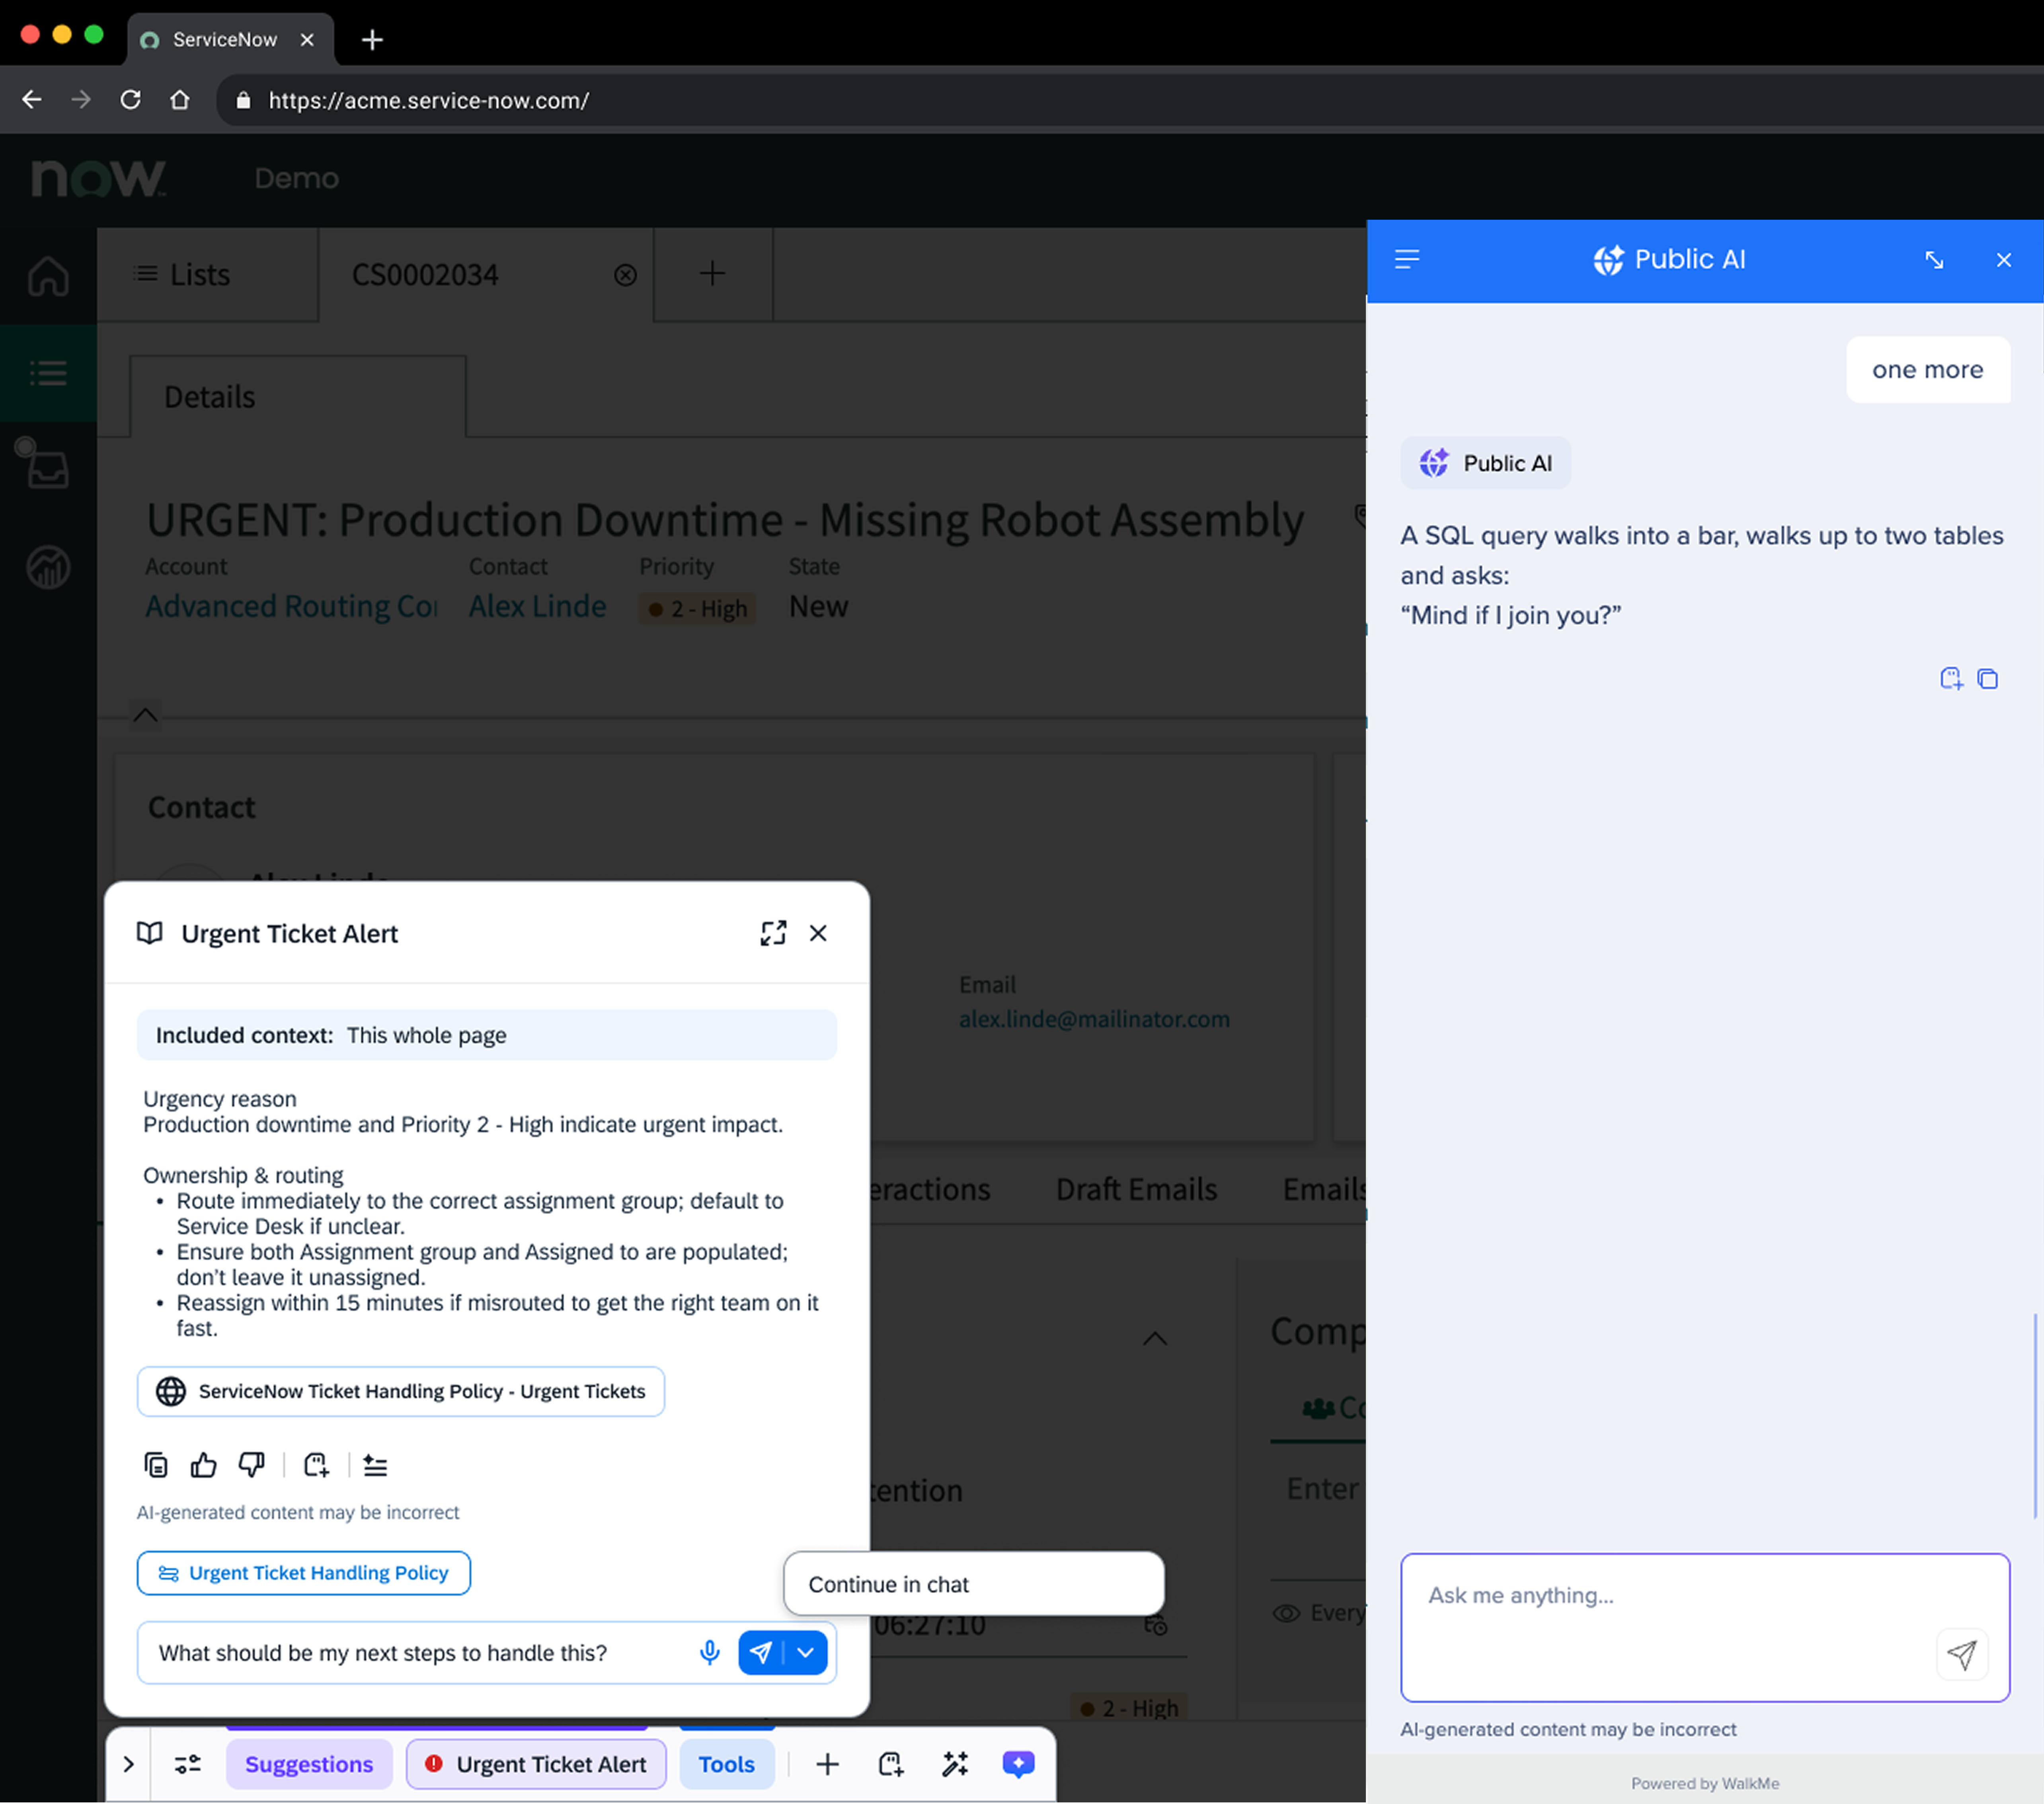Copy the Urgent Ticket Alert content
Viewport: 2044px width, 1804px height.
pos(156,1465)
